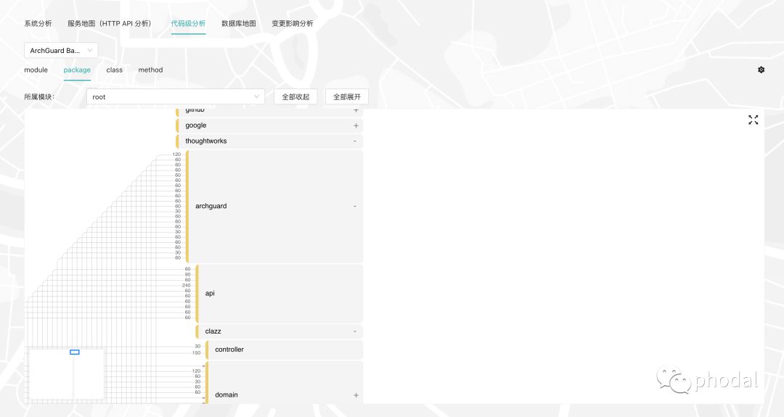Viewport: 784px width, 417px height.
Task: Open the 数据库地图 tab
Action: (x=239, y=23)
